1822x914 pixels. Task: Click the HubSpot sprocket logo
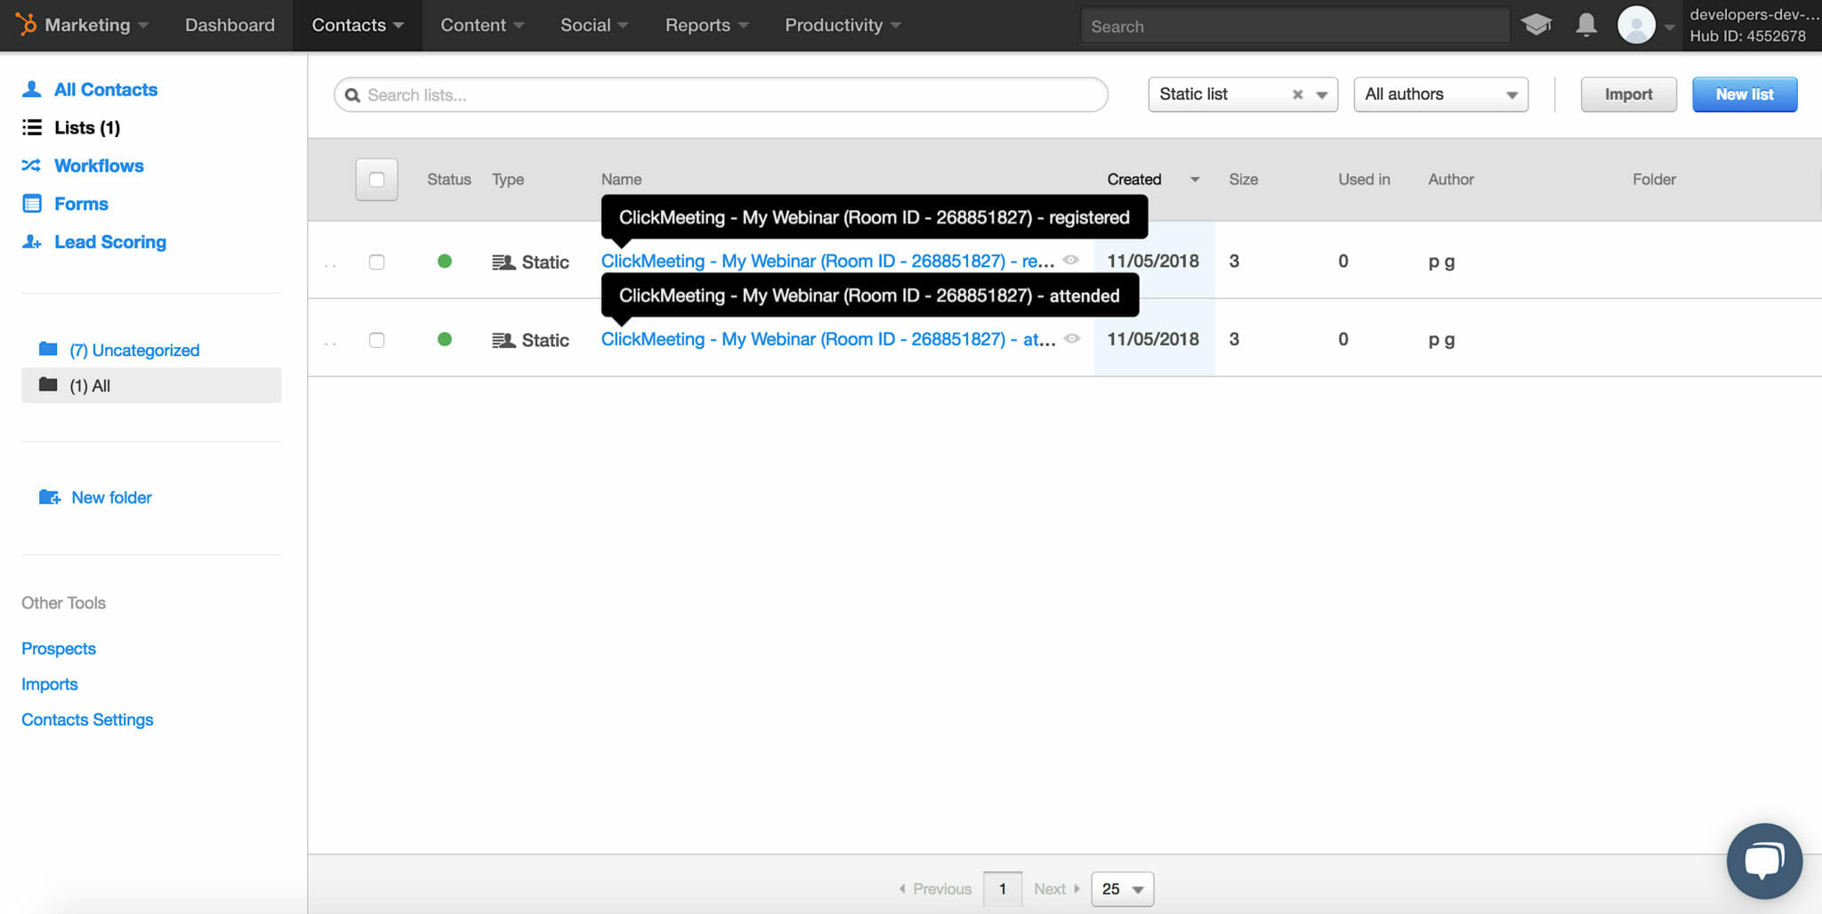point(27,24)
